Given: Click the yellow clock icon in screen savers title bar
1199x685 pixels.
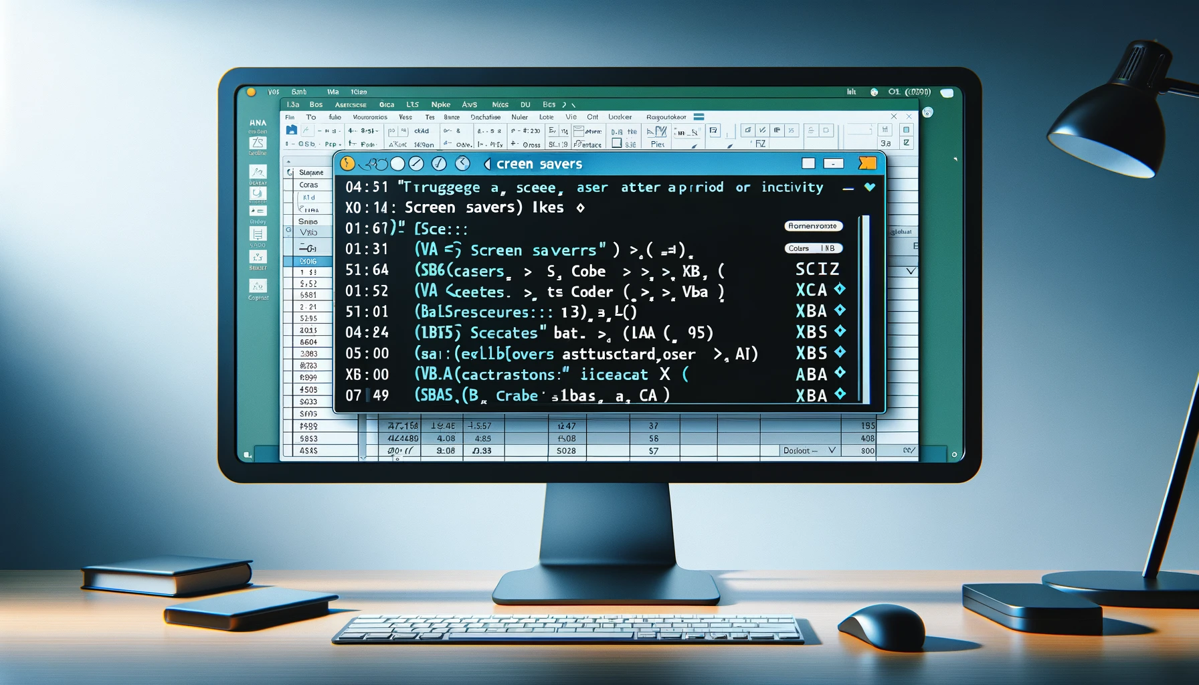Looking at the screenshot, I should pyautogui.click(x=347, y=163).
